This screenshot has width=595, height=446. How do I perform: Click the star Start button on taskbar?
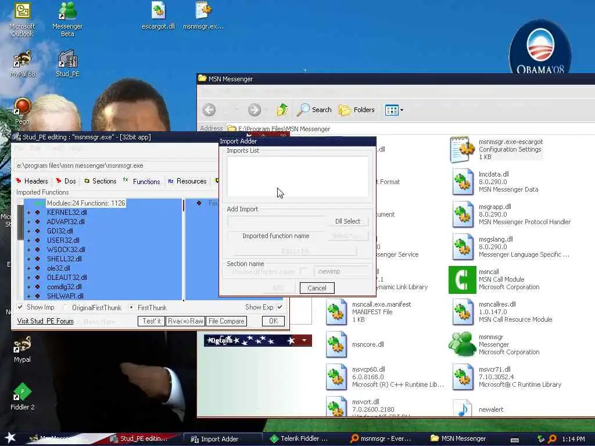[x=10, y=438]
